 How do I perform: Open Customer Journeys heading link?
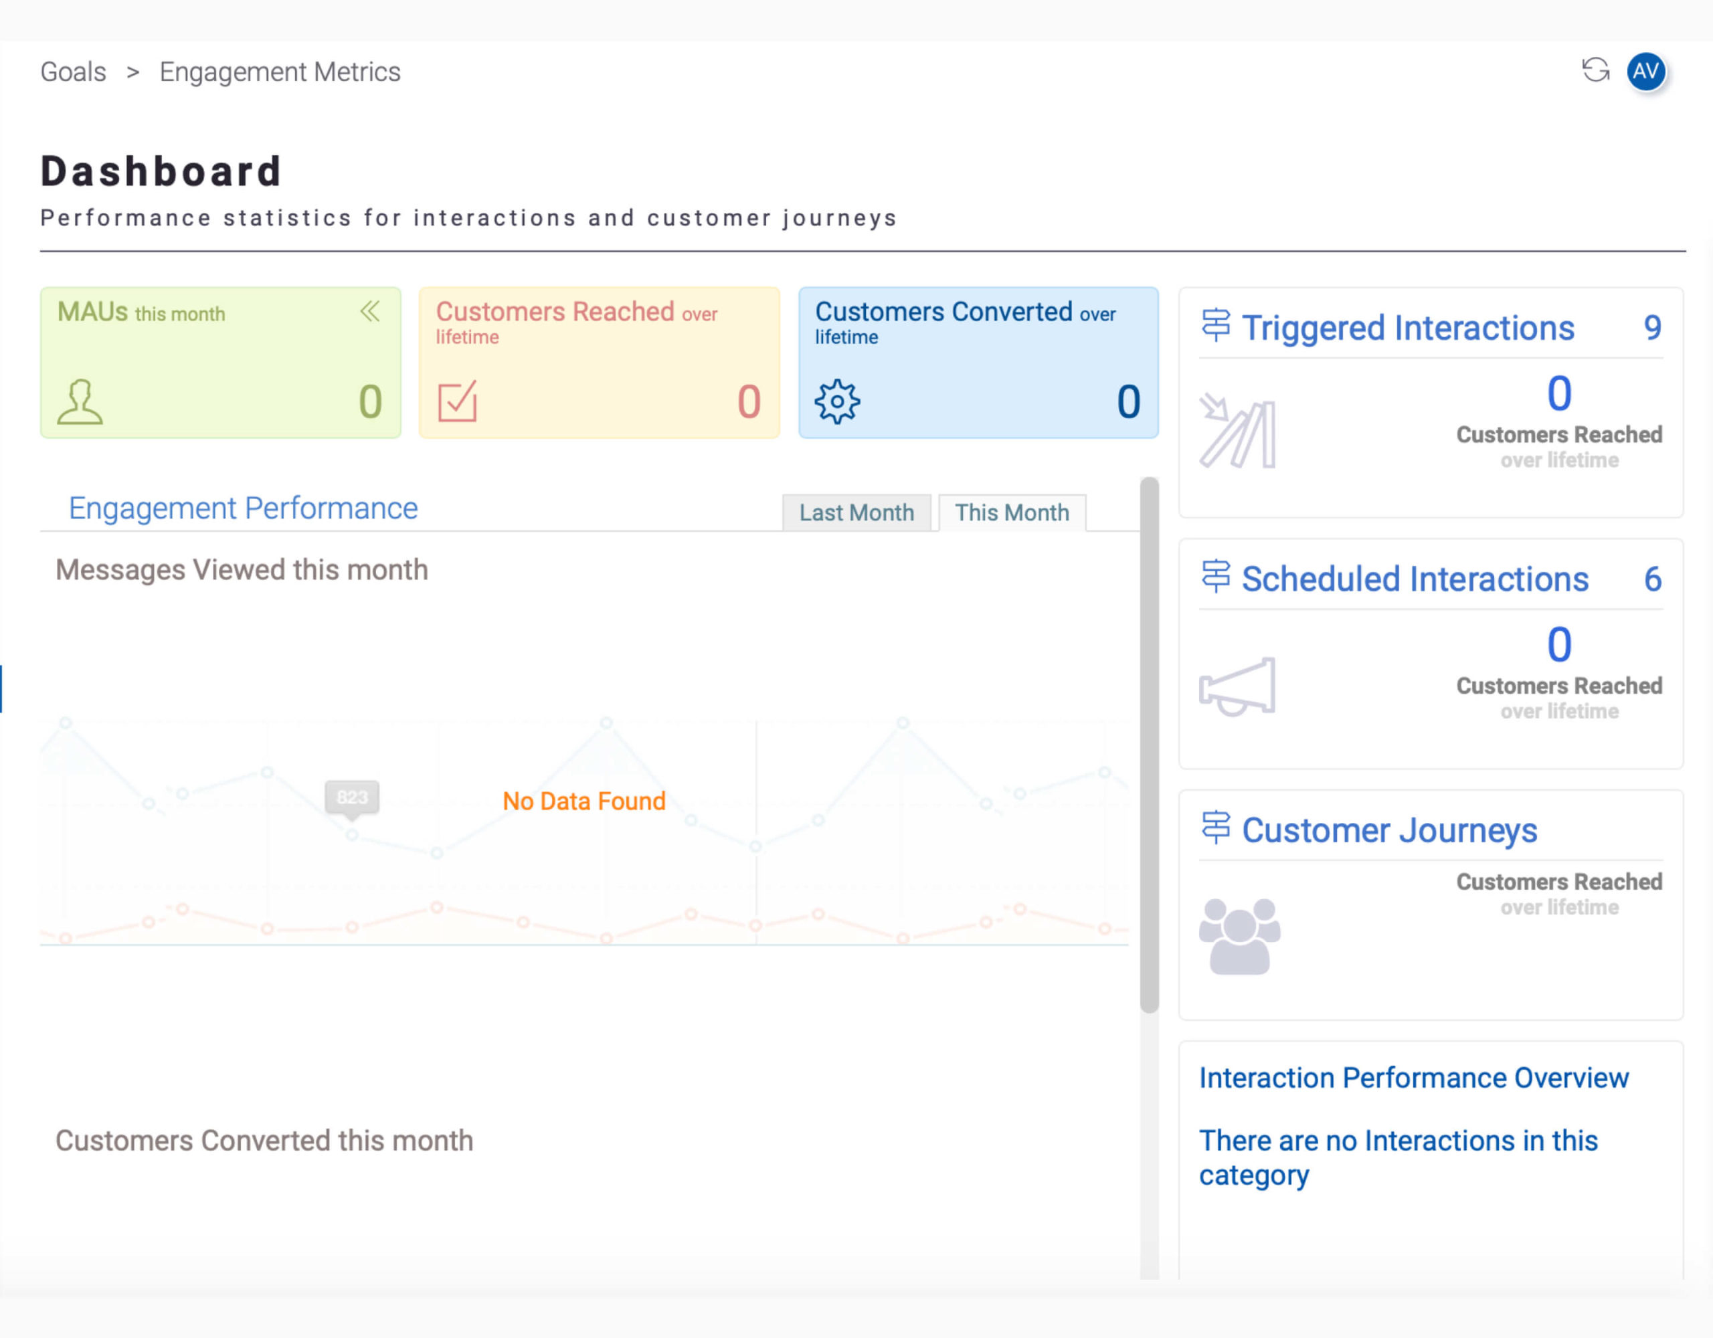coord(1390,830)
